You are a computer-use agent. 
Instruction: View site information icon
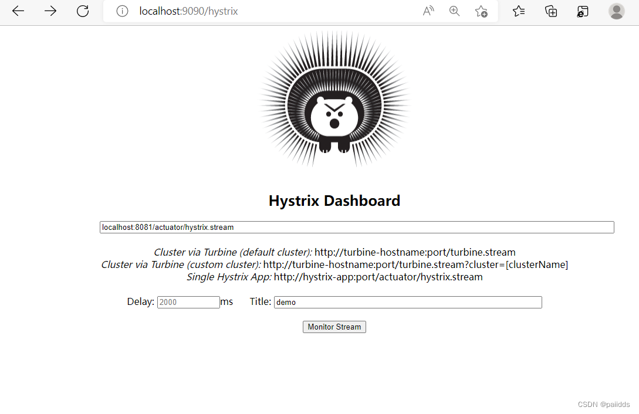122,11
